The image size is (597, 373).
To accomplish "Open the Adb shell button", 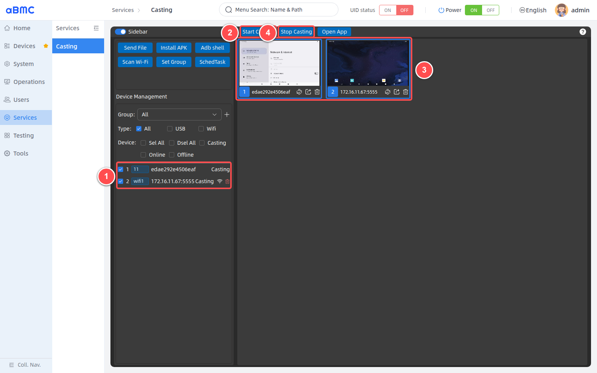I will click(212, 48).
